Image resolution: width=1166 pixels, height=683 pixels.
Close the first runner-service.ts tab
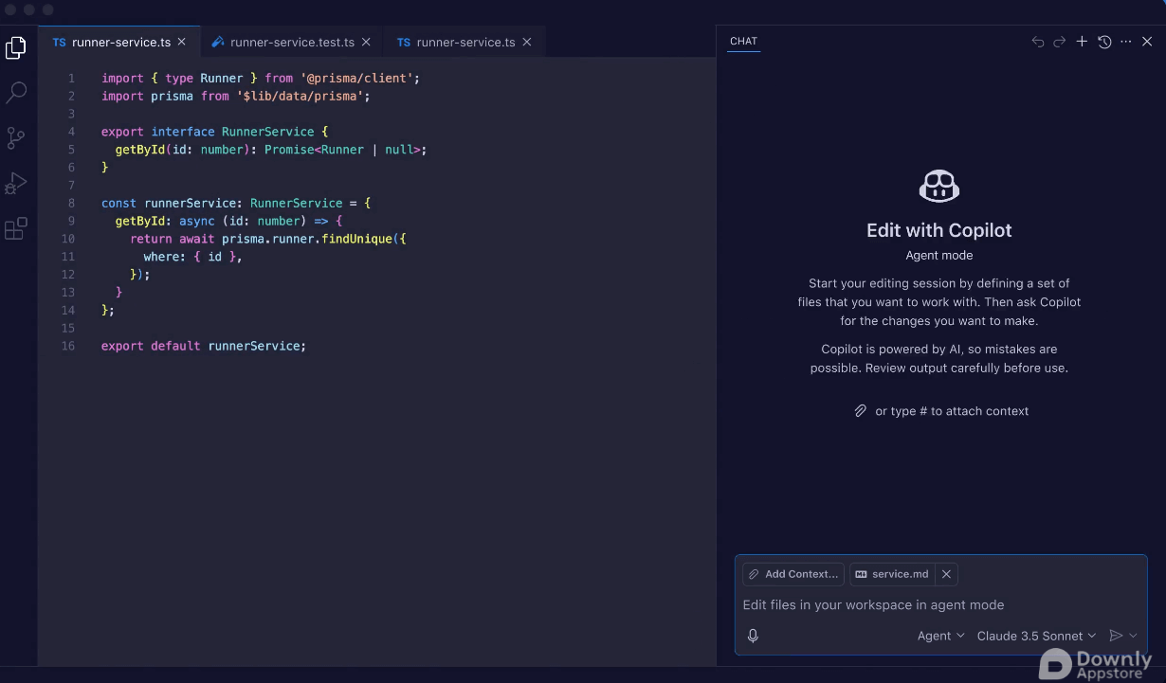coord(182,43)
